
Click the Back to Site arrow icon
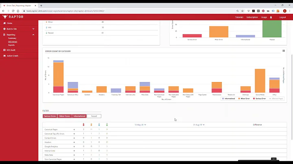pos(4,29)
